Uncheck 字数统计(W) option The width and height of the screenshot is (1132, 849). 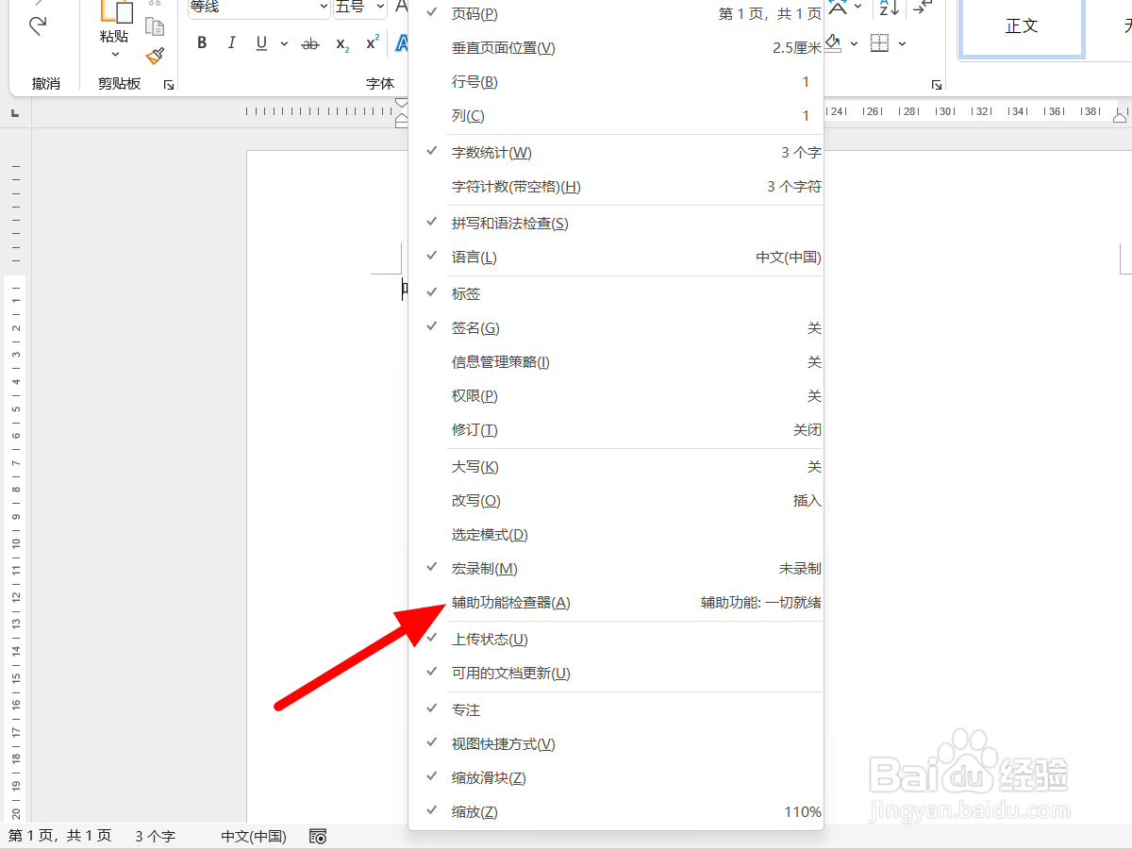(616, 153)
